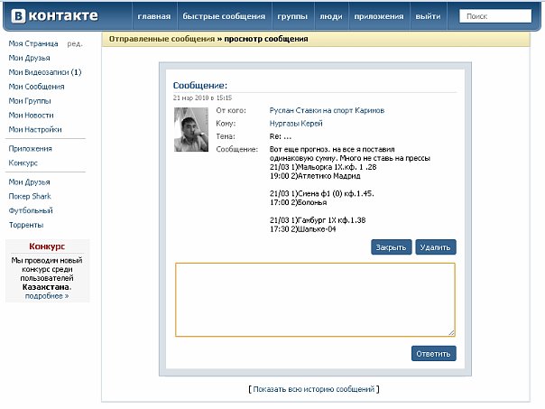Image resolution: width=545 pixels, height=409 pixels.
Task: Click the Ответить reply button
Action: (433, 354)
